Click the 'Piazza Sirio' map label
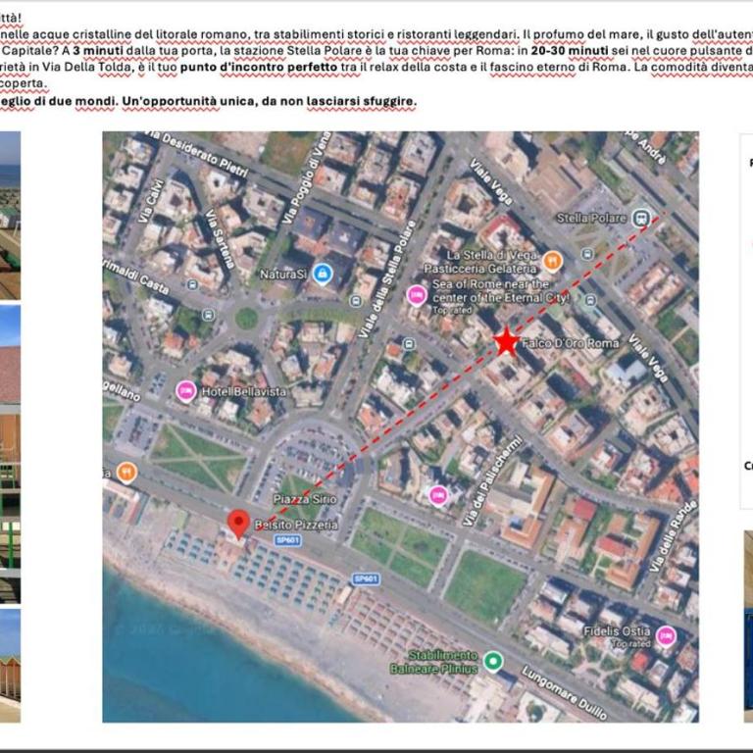Viewport: 753px width, 753px height. (305, 499)
